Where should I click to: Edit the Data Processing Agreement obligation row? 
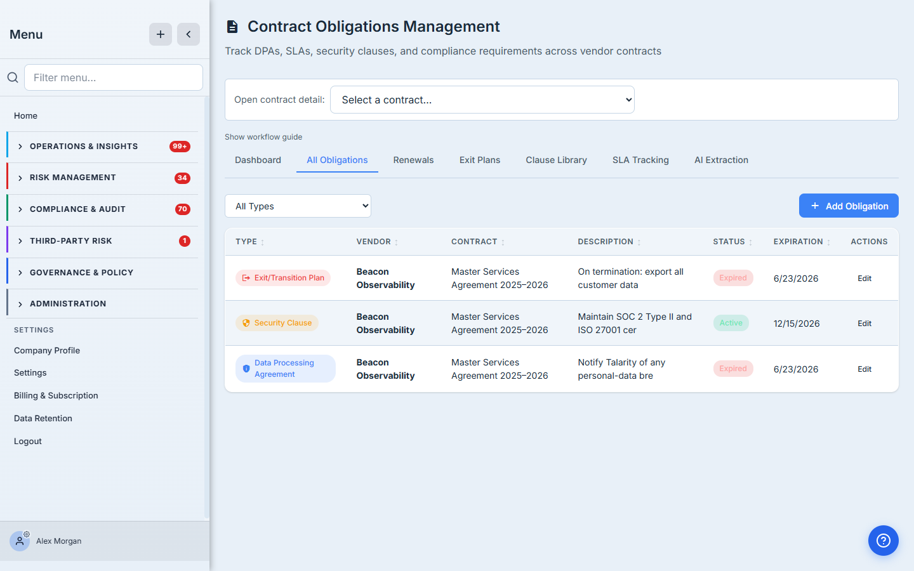point(864,369)
